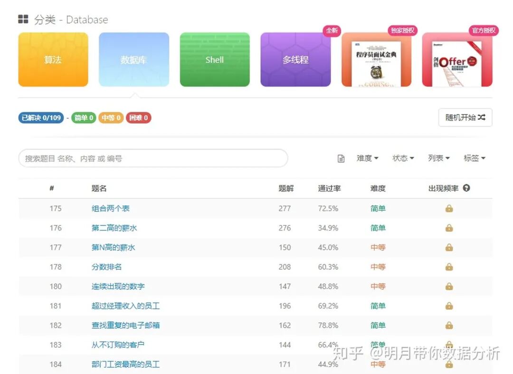This screenshot has height=374, width=513.
Task: Expand the 难度 filter dropdown
Action: 367,158
